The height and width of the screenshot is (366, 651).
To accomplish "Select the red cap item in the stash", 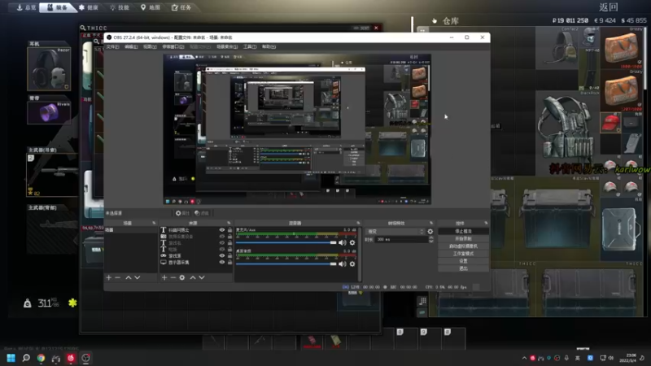I will (x=610, y=123).
